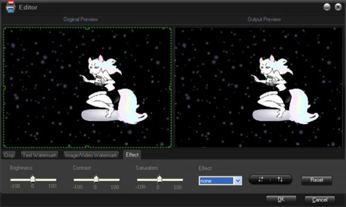The width and height of the screenshot is (346, 207).
Task: Click the 'Original Preview' heading text
Action: [81, 19]
